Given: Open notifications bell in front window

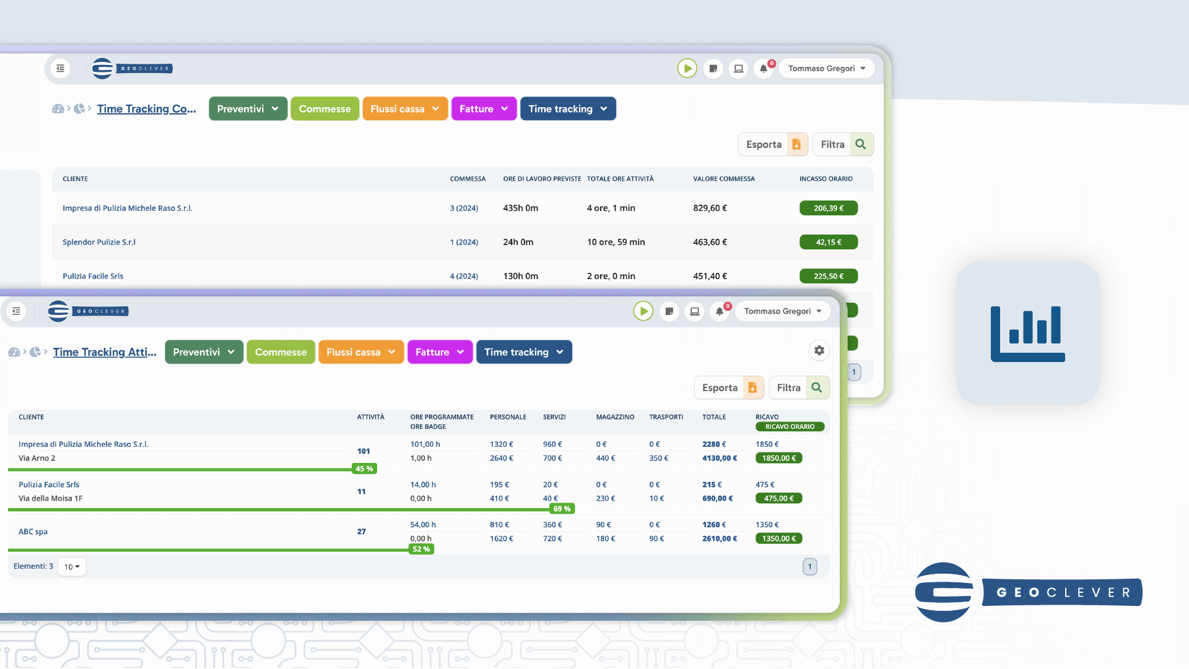Looking at the screenshot, I should click(x=720, y=311).
